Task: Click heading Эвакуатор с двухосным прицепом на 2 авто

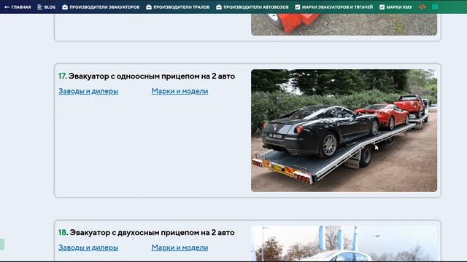Action: 152,233
